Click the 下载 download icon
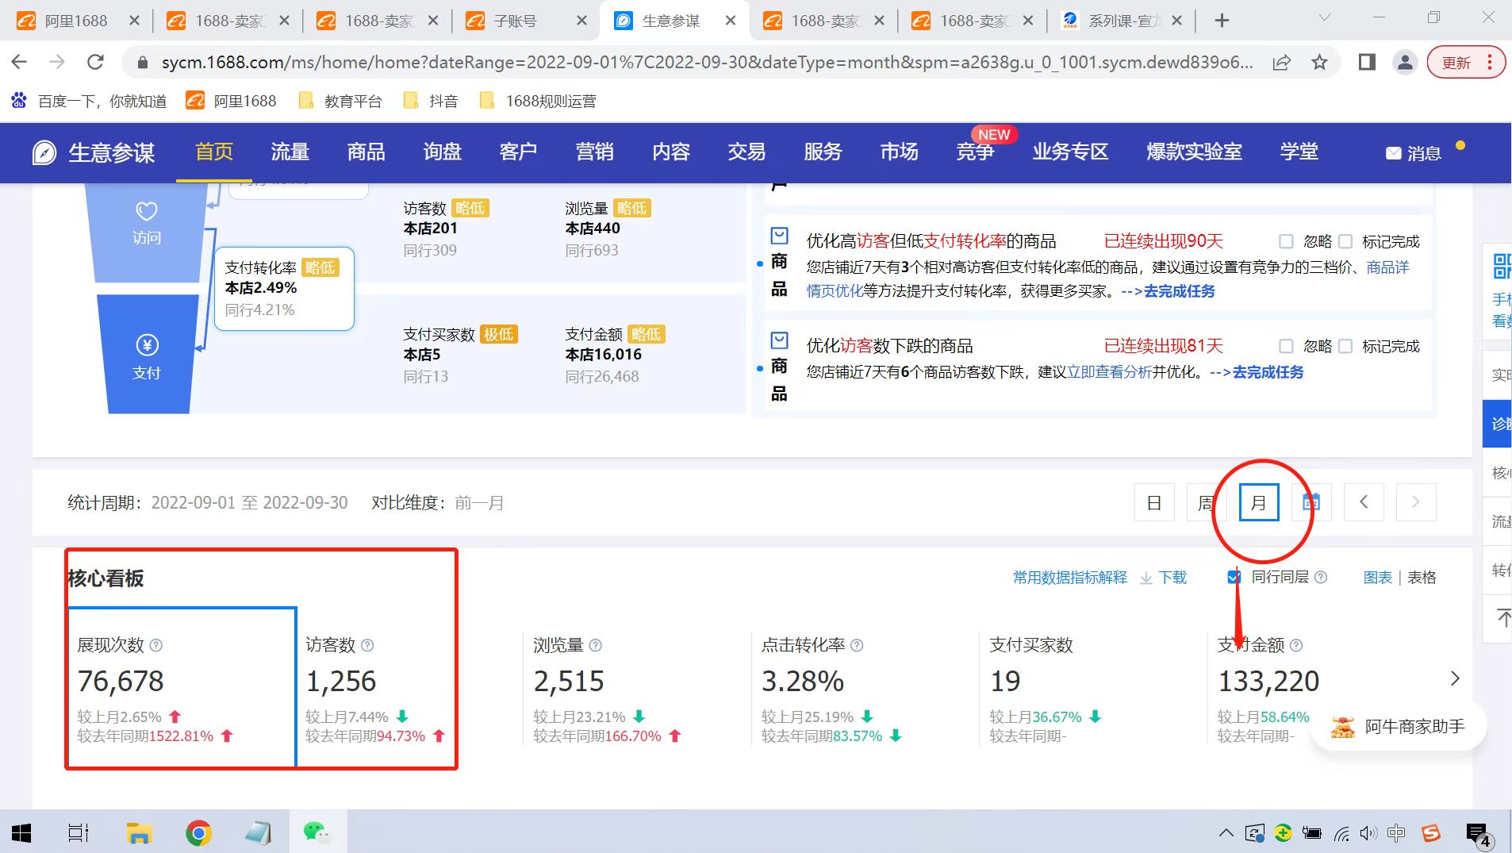1512x853 pixels. (x=1146, y=578)
